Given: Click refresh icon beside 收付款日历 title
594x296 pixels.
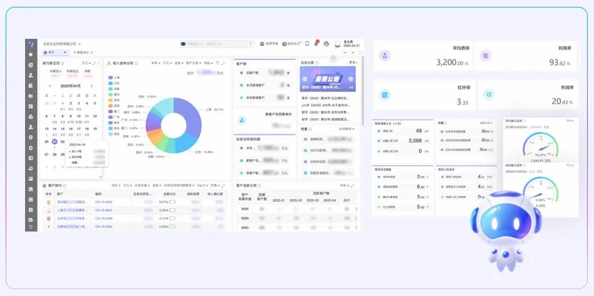Looking at the screenshot, I should pyautogui.click(x=63, y=63).
